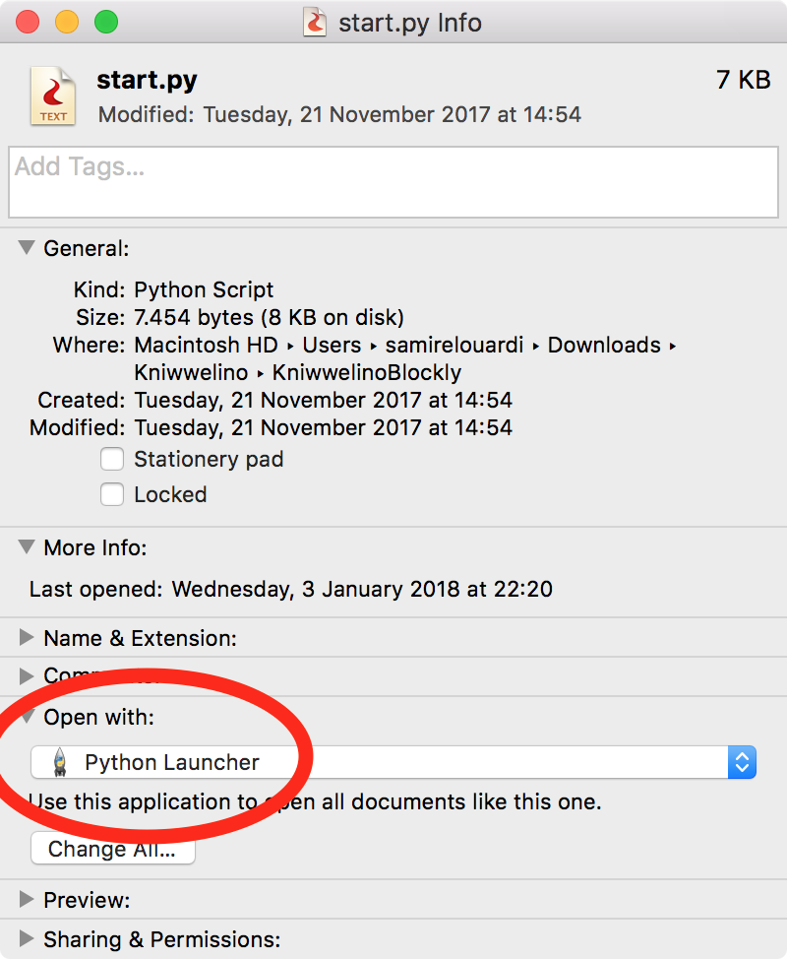Viewport: 787px width, 959px height.
Task: Minimize the window with yellow button
Action: [x=67, y=22]
